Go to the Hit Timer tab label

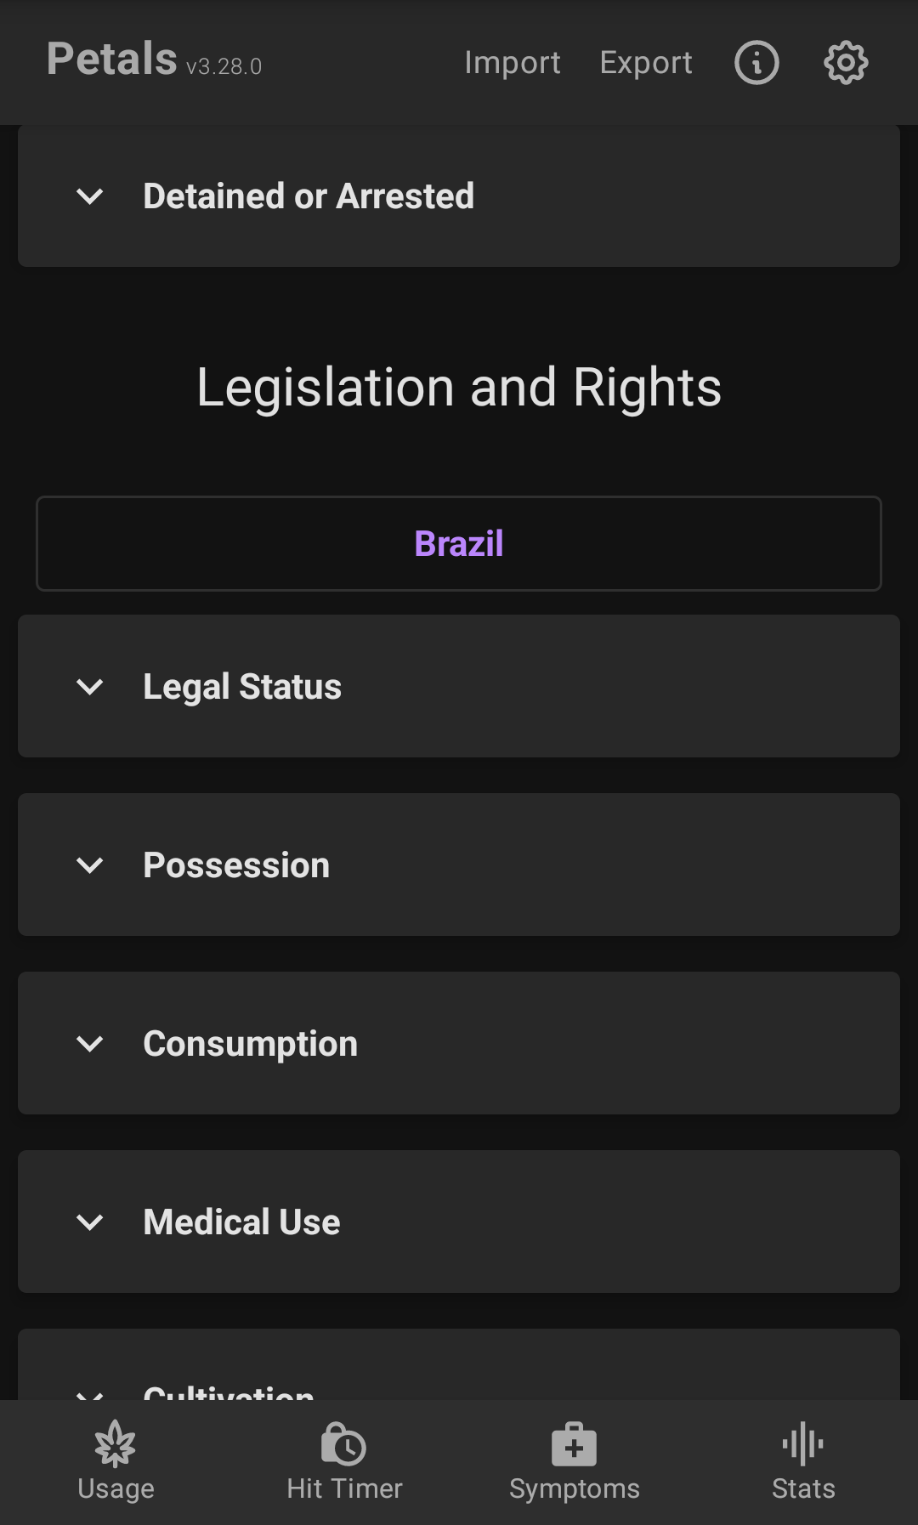point(344,1489)
